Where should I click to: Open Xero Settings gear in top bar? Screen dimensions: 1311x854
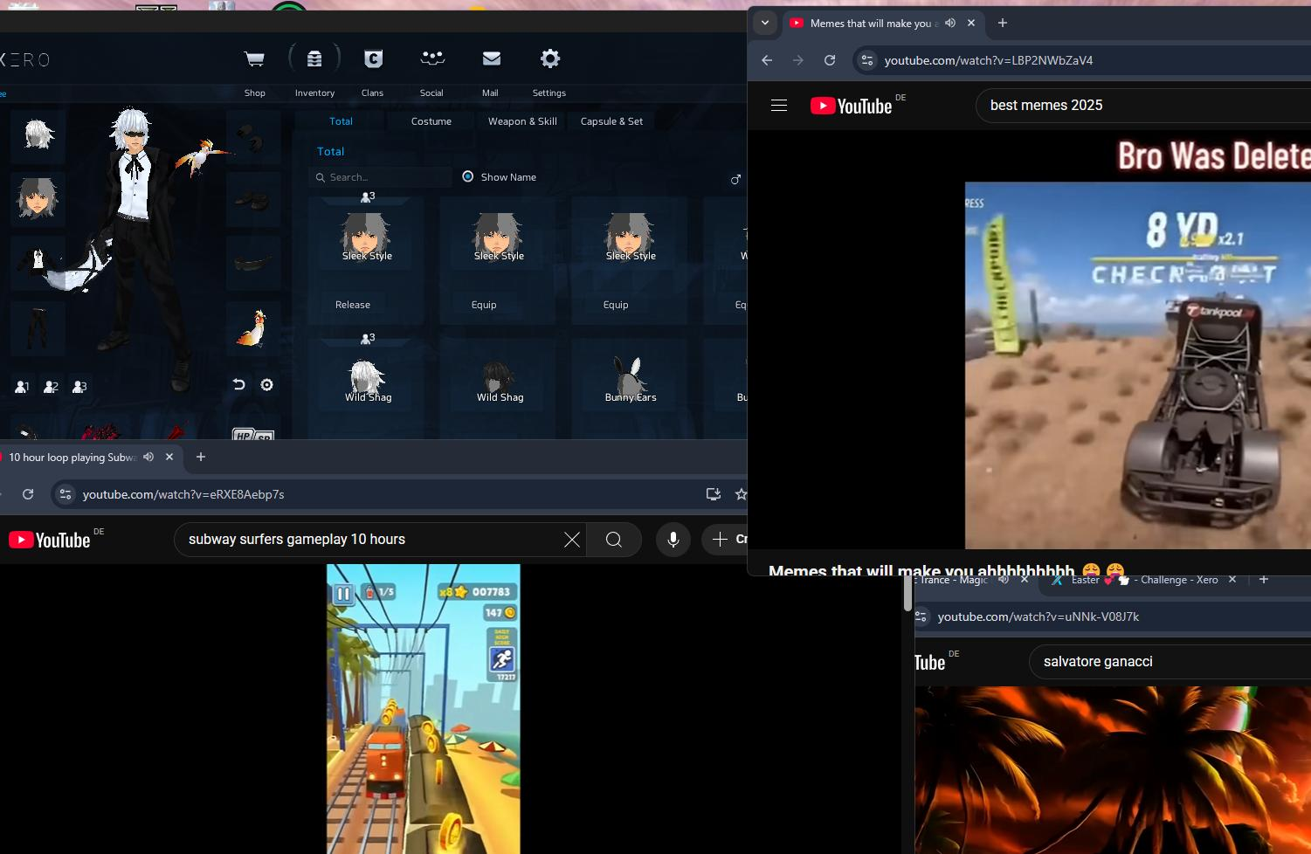(549, 59)
